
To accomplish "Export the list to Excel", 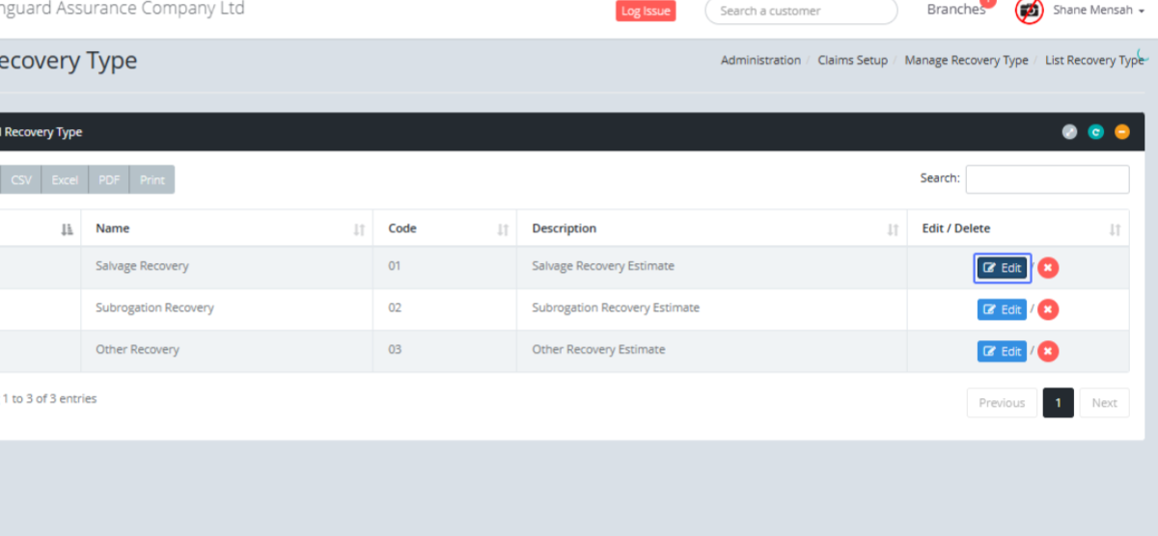I will (x=65, y=180).
